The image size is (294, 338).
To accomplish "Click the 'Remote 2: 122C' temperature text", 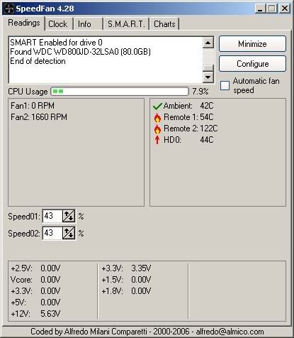I will [191, 129].
